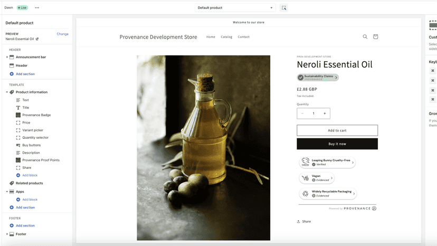Increase quantity with plus button

[x=325, y=113]
